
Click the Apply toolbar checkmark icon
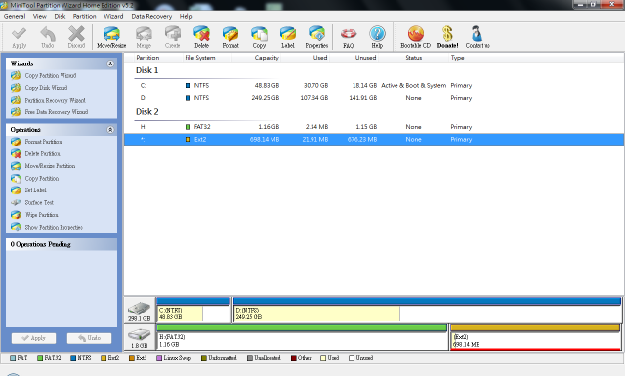[19, 35]
